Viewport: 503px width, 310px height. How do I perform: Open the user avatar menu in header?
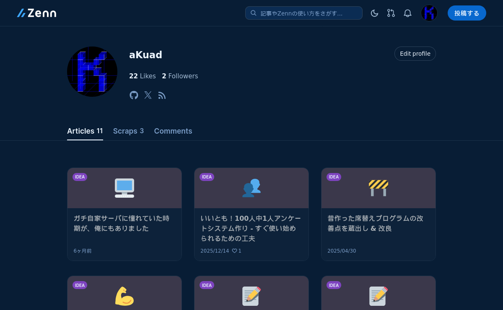tap(429, 13)
